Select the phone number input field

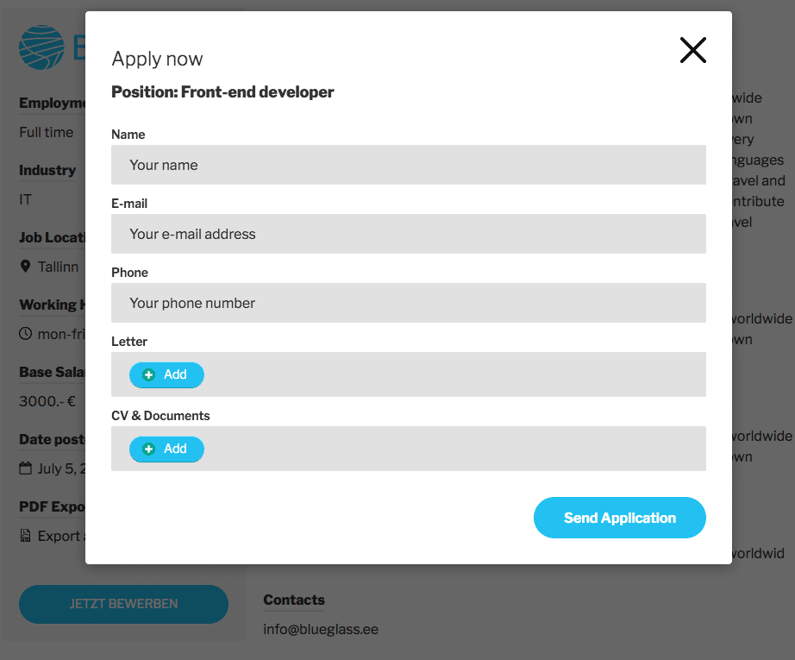408,303
